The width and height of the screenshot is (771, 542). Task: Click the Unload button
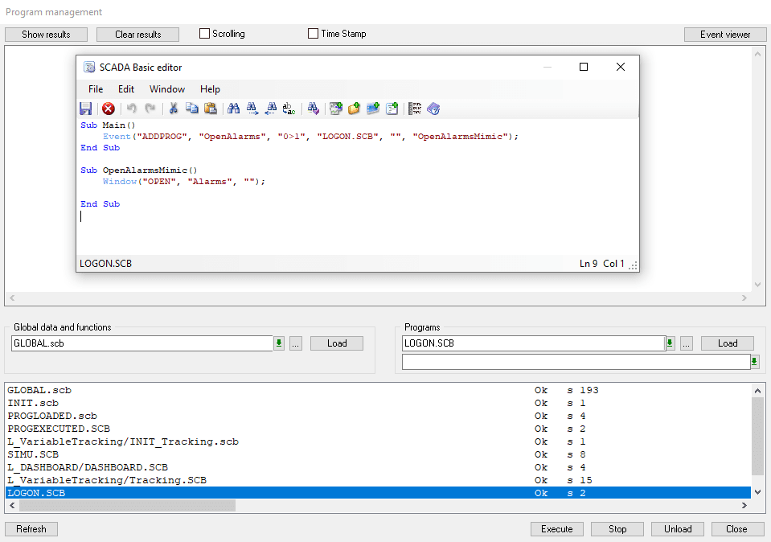pos(678,529)
